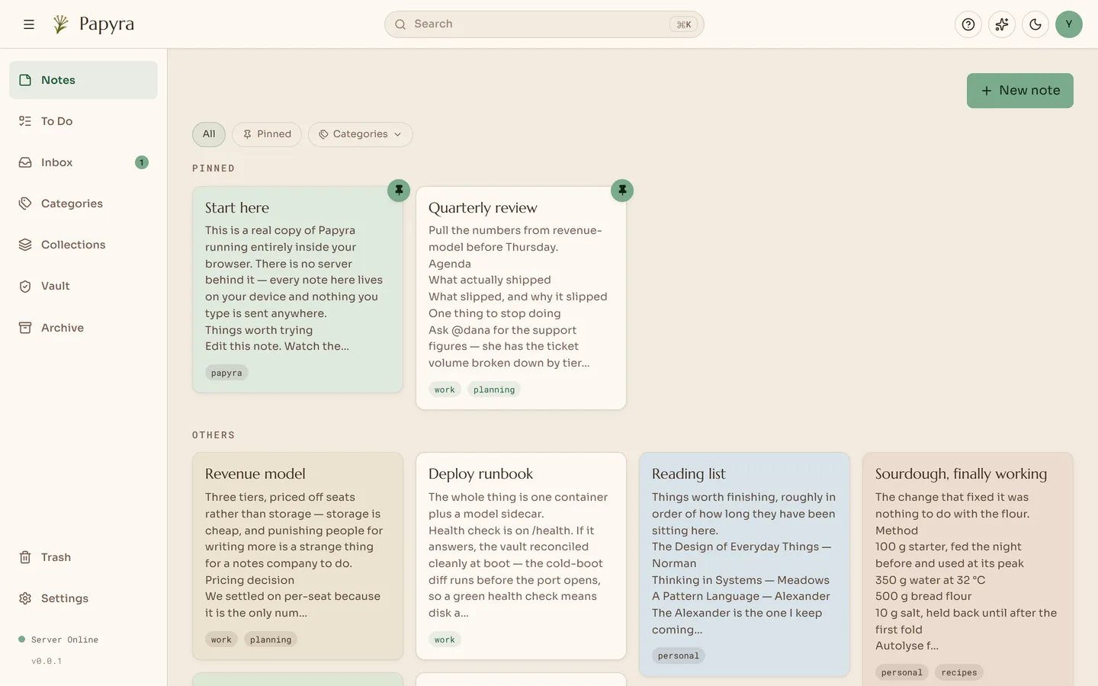Click the planning tag on Revenue model
This screenshot has width=1098, height=686.
[x=271, y=640]
